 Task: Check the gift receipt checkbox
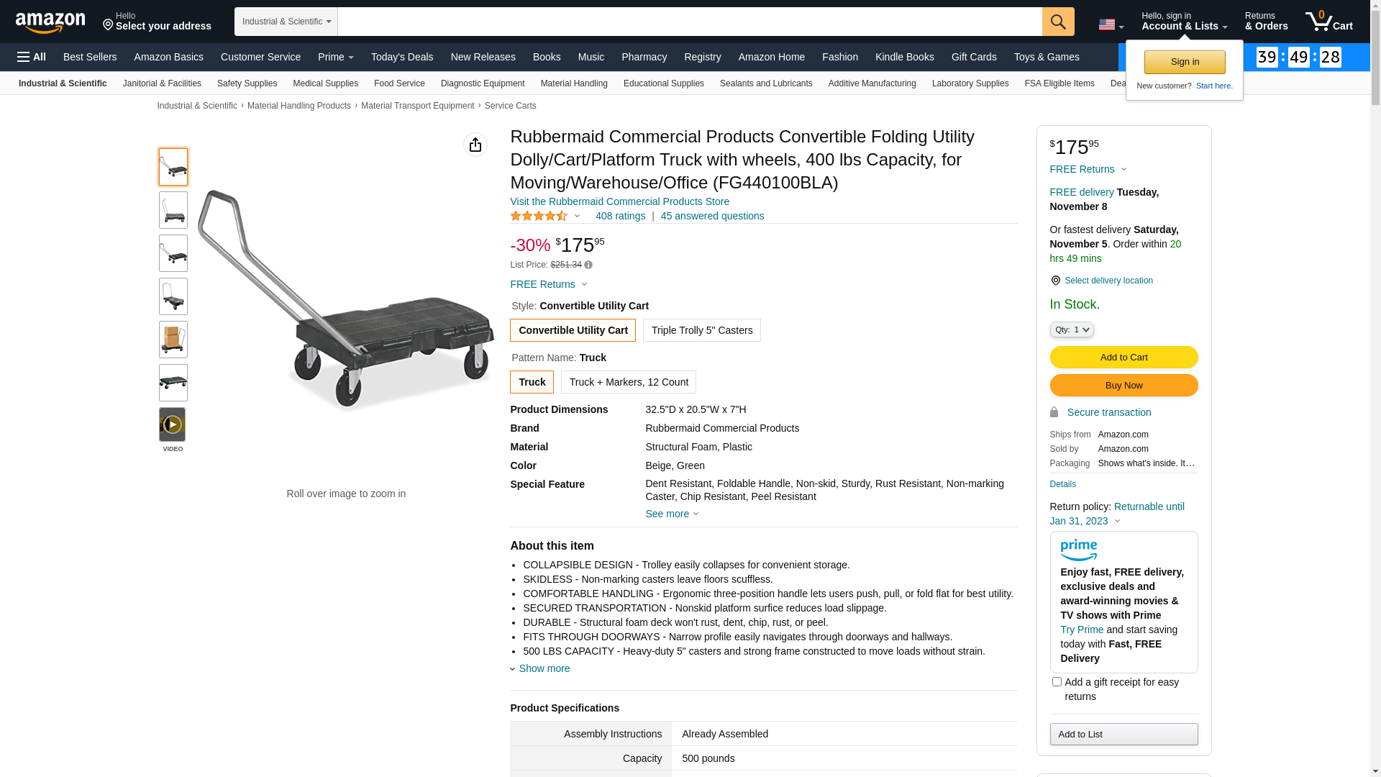(x=1057, y=681)
